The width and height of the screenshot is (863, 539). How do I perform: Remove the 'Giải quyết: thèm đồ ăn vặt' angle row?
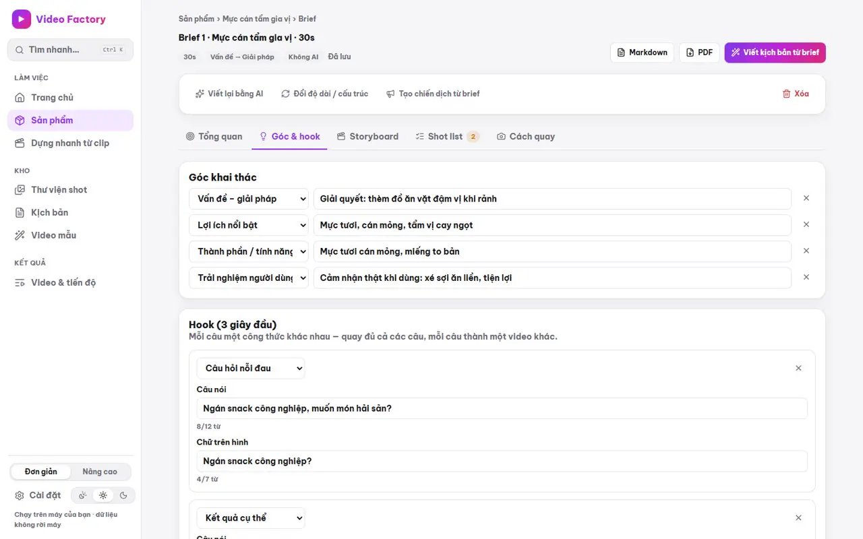click(806, 198)
